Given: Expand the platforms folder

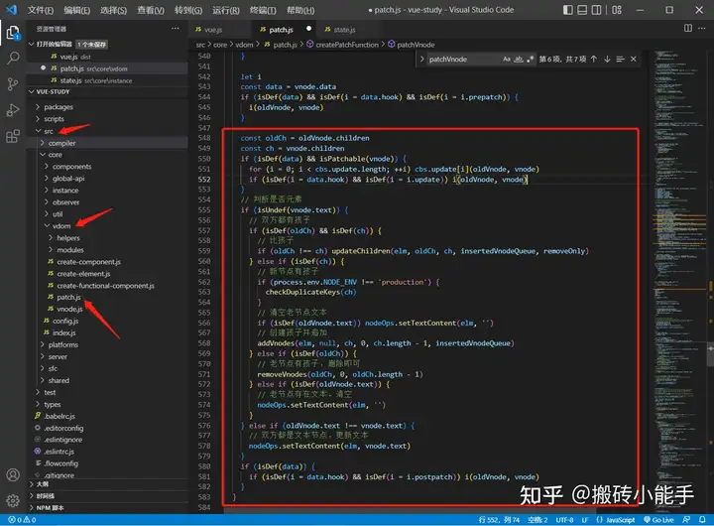Looking at the screenshot, I should (x=62, y=345).
